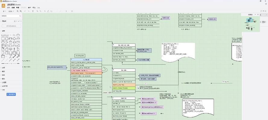Click the delete trash icon
The image size is (268, 120).
point(33,11)
